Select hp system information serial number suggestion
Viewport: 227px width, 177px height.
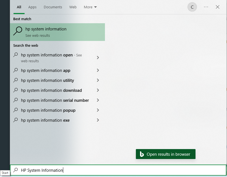(x=57, y=100)
